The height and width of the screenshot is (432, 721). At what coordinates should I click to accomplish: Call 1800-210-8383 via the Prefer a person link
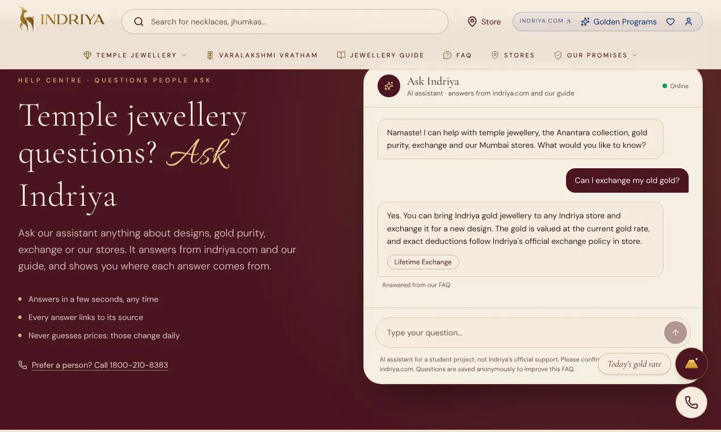pyautogui.click(x=100, y=365)
